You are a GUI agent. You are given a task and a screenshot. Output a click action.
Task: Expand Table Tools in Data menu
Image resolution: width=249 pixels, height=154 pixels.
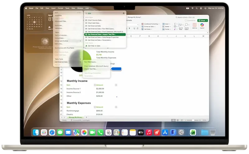[x=68, y=59]
